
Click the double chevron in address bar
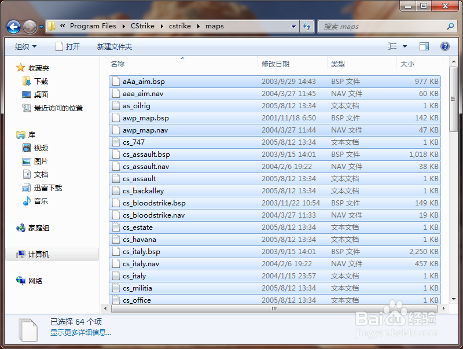[x=63, y=26]
